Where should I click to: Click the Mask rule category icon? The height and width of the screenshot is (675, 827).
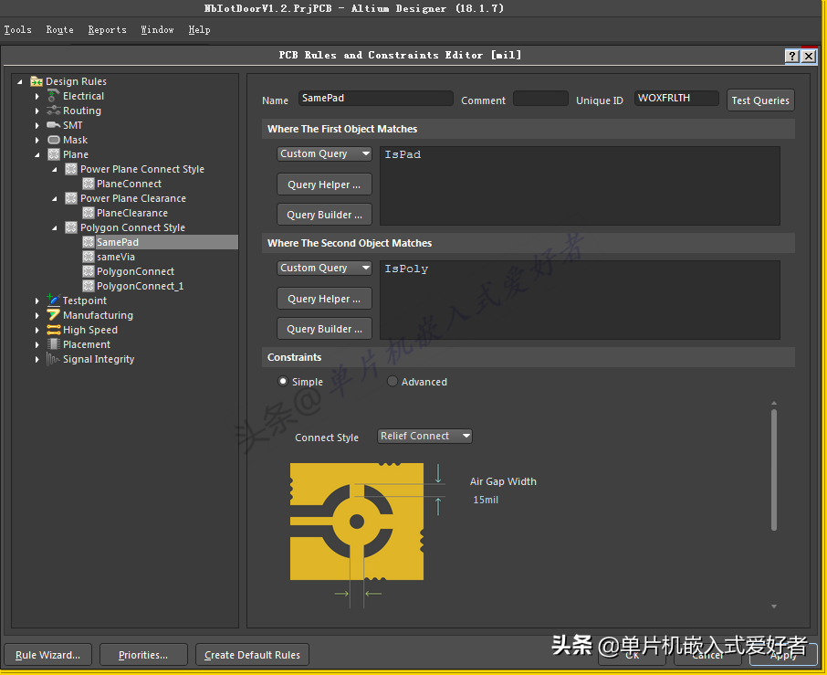pyautogui.click(x=54, y=140)
